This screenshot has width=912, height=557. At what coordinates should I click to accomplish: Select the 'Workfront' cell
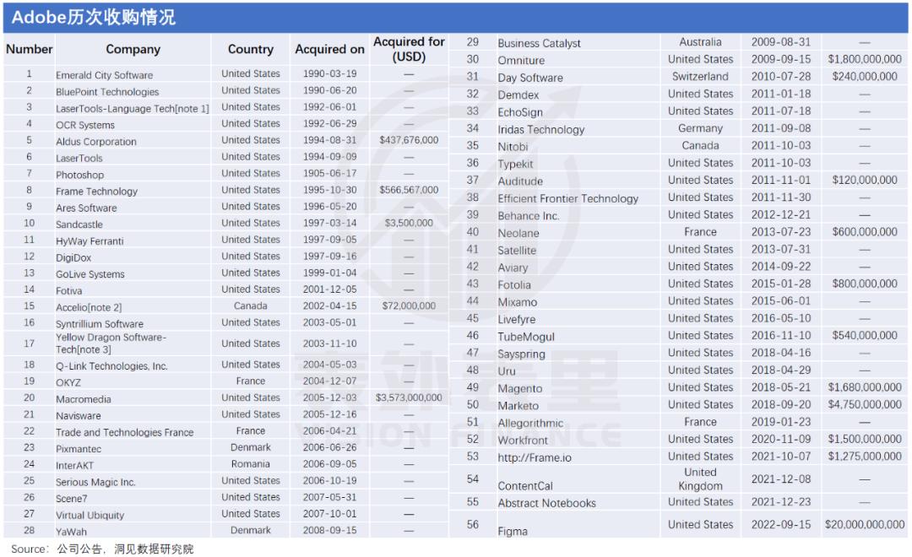(x=523, y=441)
